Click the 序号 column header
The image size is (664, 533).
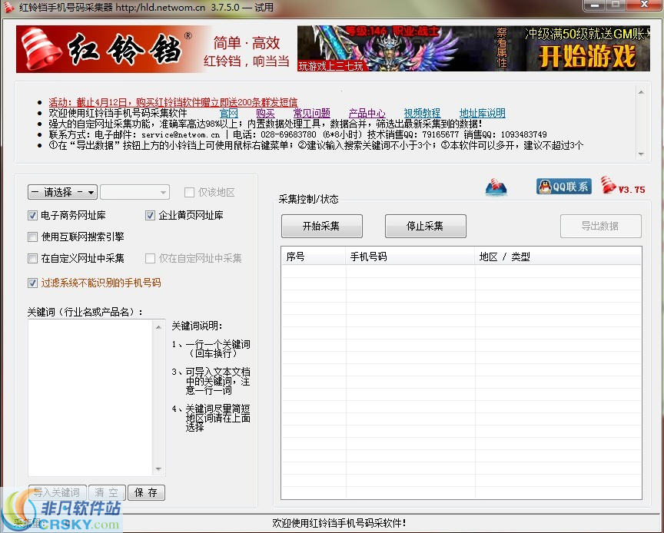click(x=314, y=257)
